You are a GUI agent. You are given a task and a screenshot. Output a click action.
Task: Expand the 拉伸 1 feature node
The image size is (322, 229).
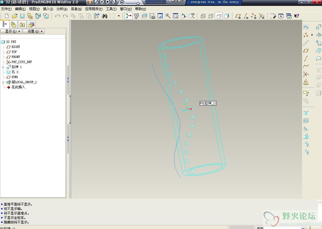click(3, 67)
